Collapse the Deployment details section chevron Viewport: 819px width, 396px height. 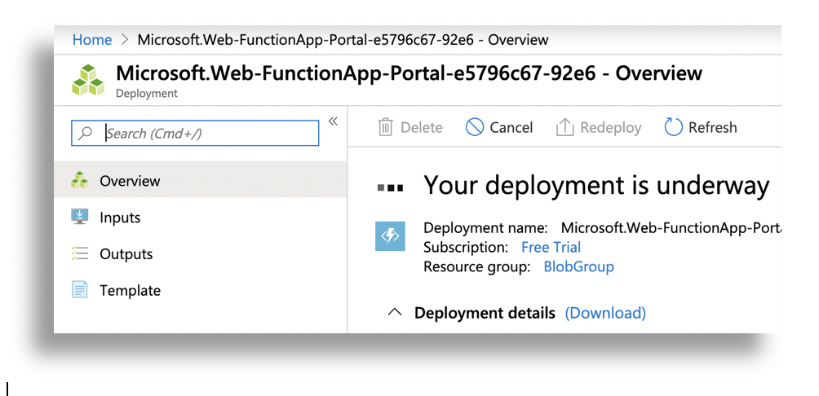(x=396, y=313)
